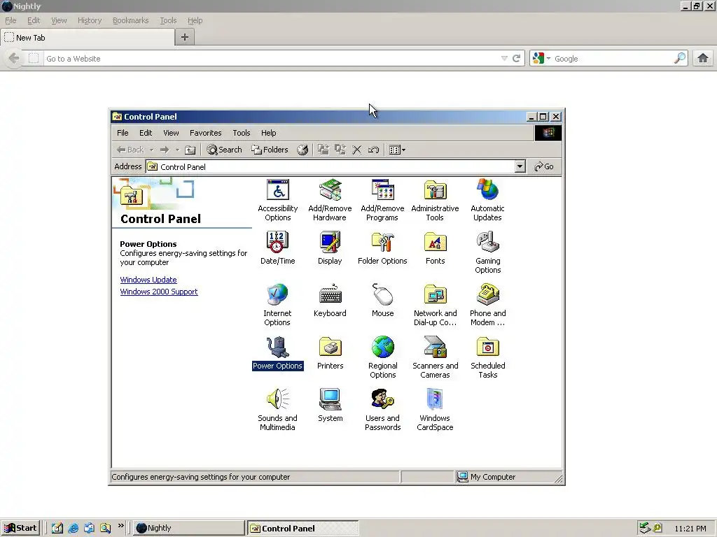Open Nightly History menu
Viewport: 717px width, 537px height.
90,20
